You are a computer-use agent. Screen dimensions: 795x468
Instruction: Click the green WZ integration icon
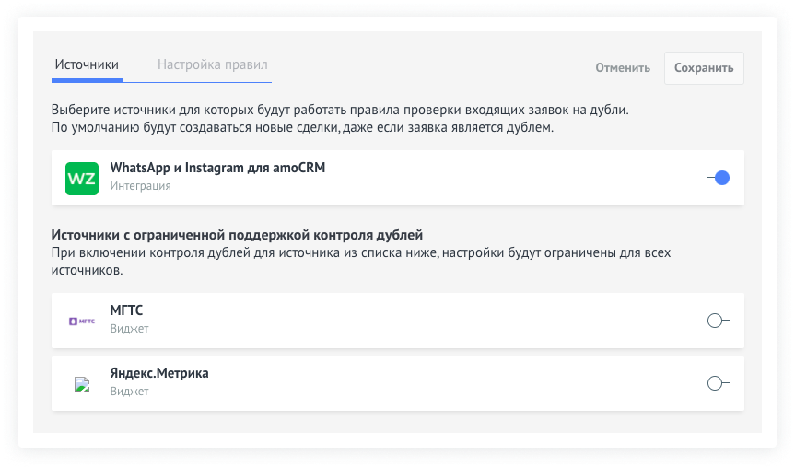pos(82,178)
